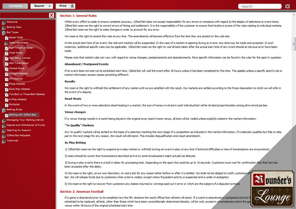296x209 pixels.
Task: Click page icon beside Betting with 32Red Bet
Action: [x=6, y=116]
